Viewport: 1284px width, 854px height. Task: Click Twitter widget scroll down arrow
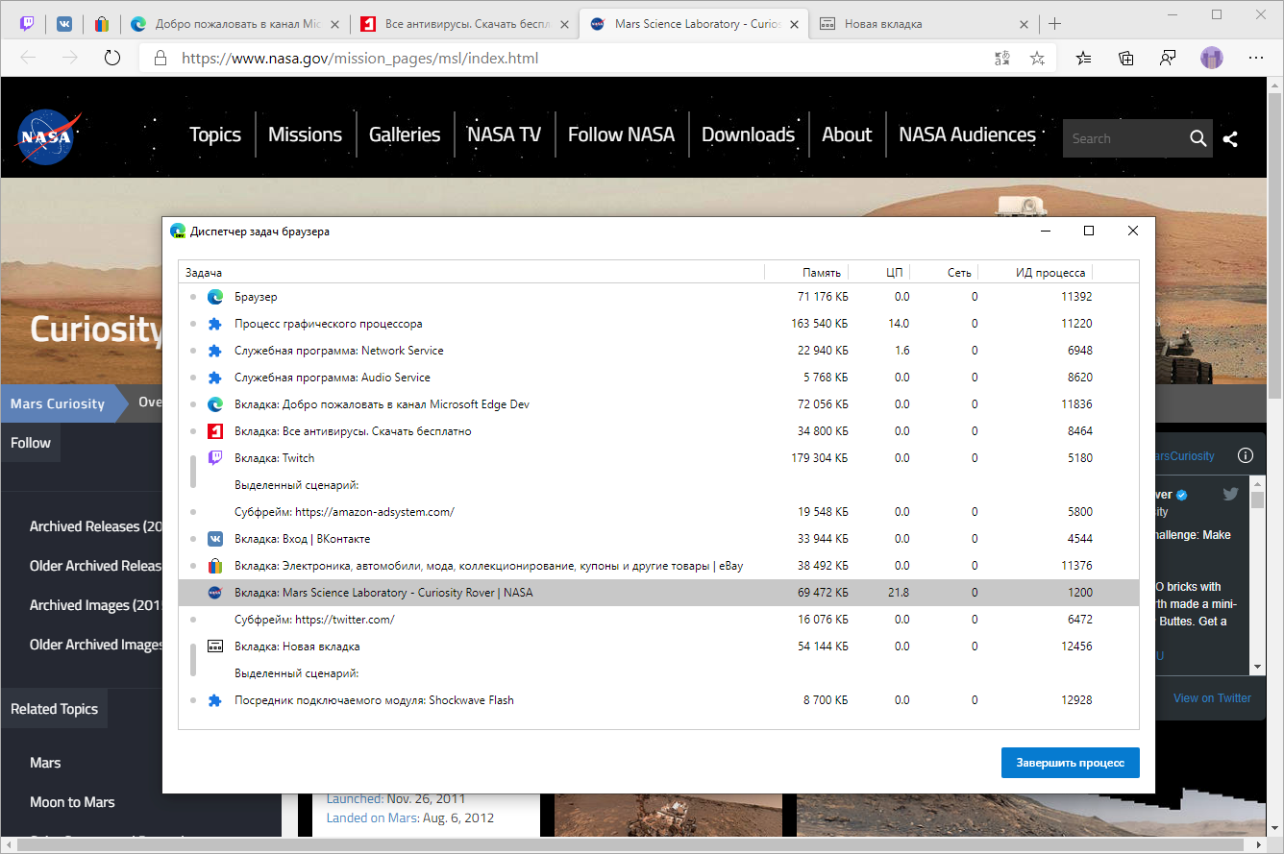coord(1257,667)
